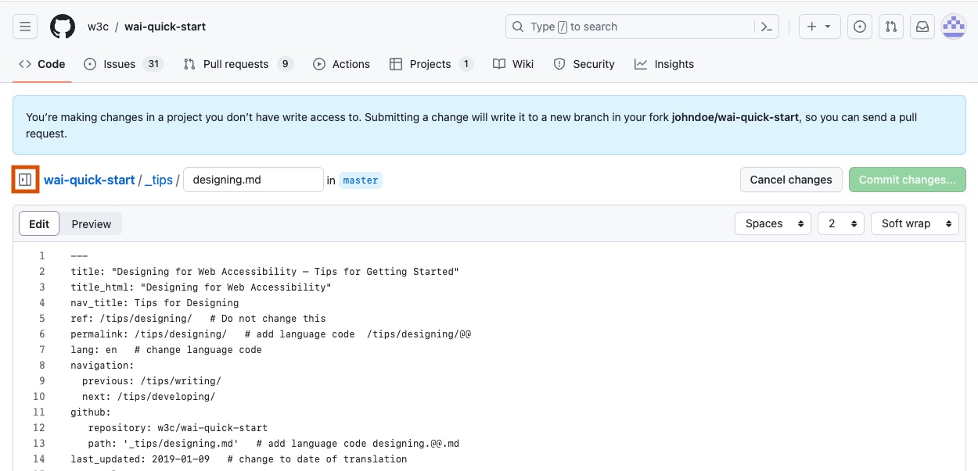Viewport: 978px width, 471px height.
Task: Open the command palette terminal icon
Action: point(766,26)
